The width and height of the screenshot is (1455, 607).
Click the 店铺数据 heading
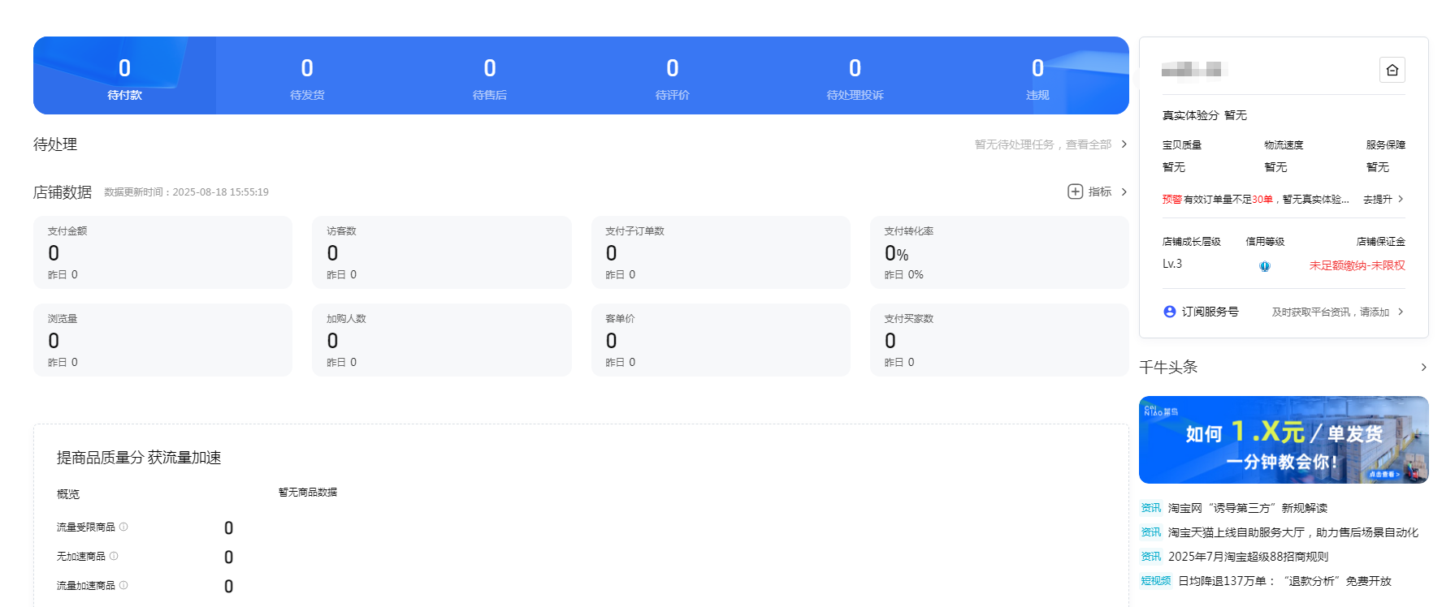tap(63, 192)
